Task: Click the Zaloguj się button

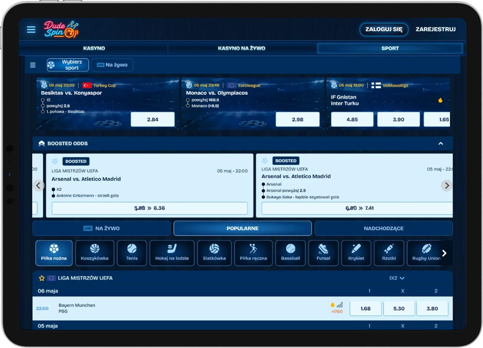Action: [384, 29]
